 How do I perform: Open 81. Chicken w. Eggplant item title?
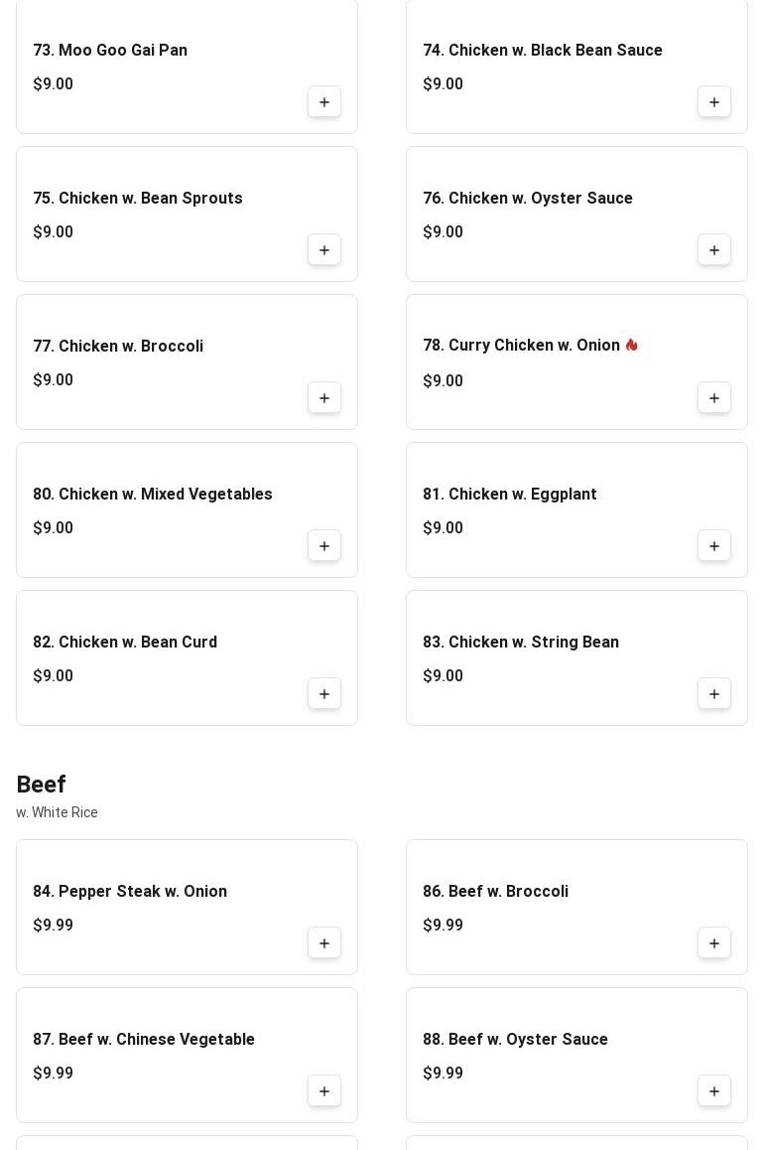tap(510, 495)
